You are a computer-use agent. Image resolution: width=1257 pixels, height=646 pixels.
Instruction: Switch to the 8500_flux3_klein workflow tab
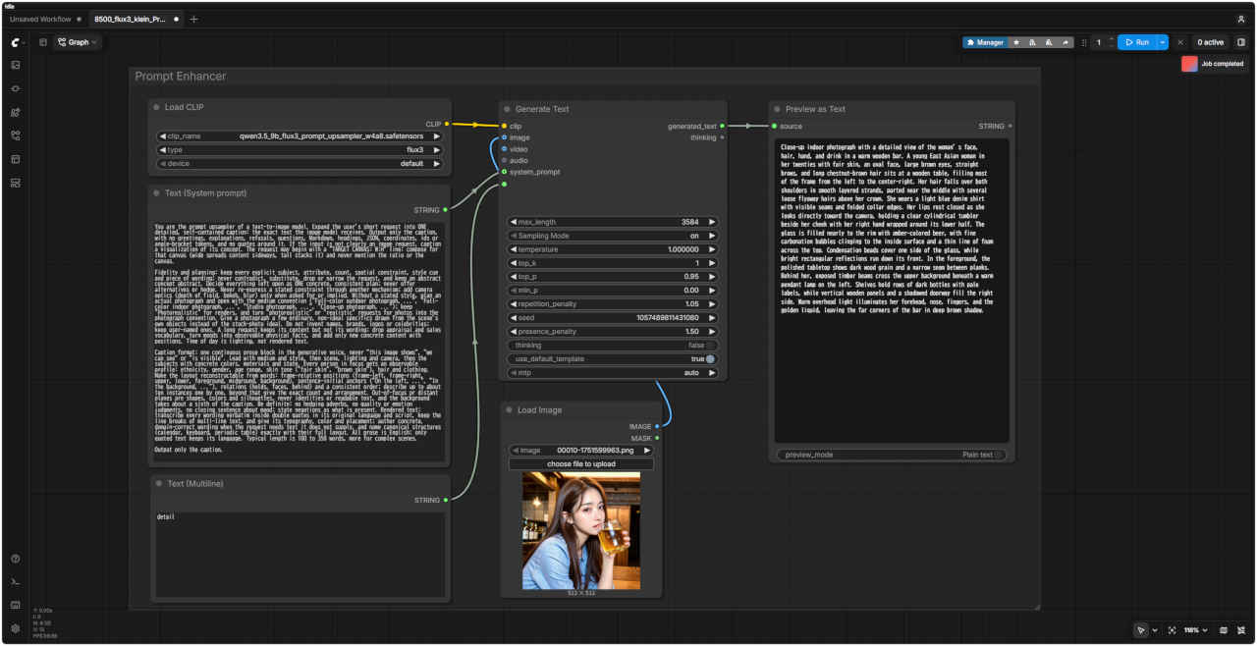137,19
